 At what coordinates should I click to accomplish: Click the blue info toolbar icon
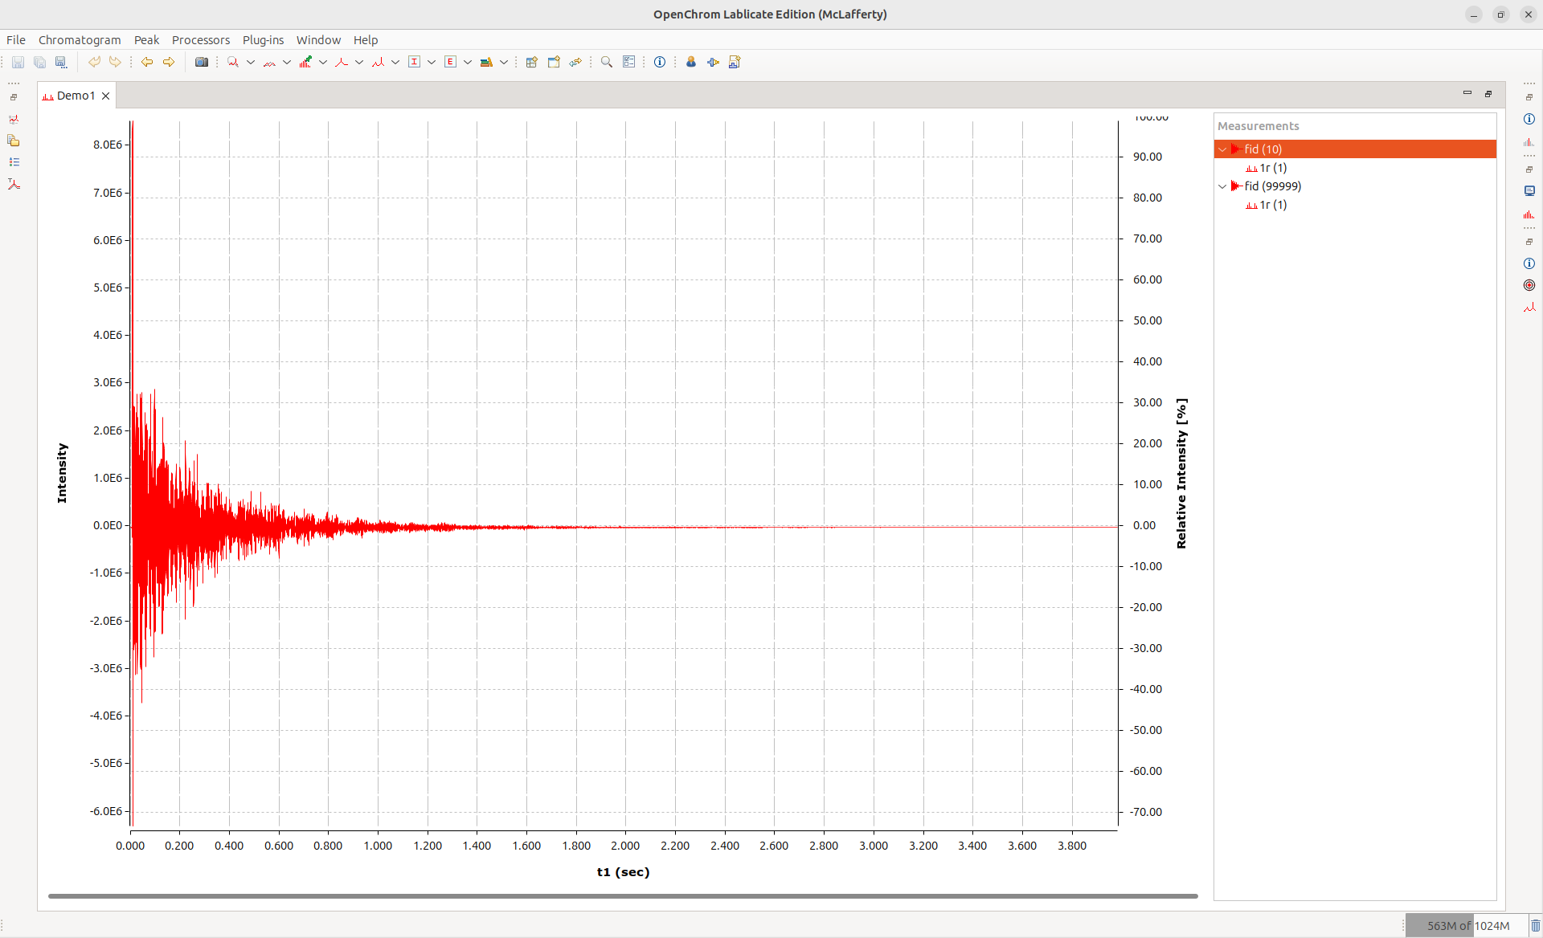[660, 62]
